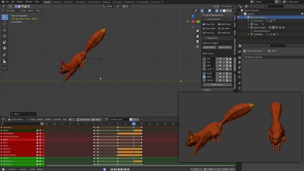This screenshot has width=304, height=171.
Task: Click wrench icon on ROOT channel row
Action: (37, 131)
